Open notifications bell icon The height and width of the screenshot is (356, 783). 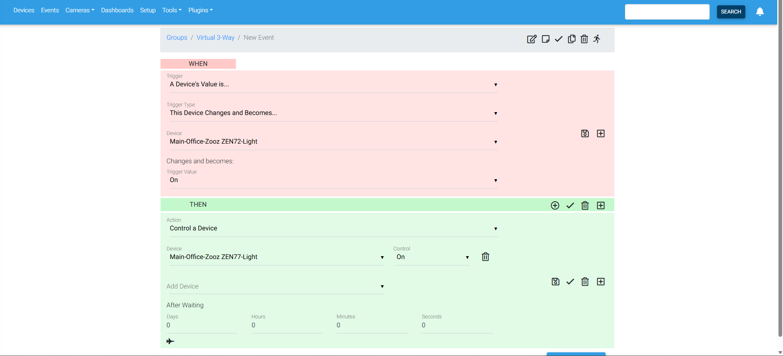(760, 11)
